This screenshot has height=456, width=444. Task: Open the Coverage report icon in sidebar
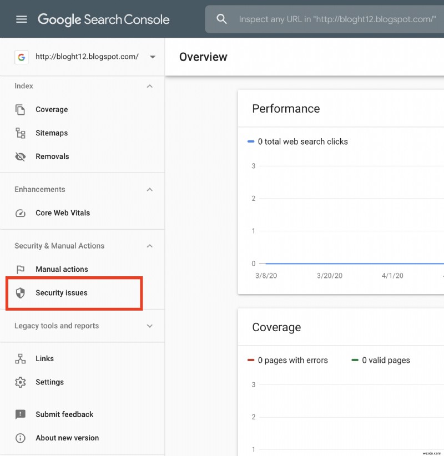(21, 109)
